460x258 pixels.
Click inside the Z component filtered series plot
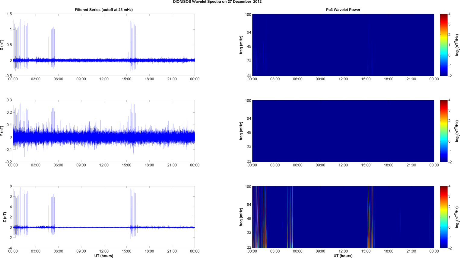tap(104, 217)
